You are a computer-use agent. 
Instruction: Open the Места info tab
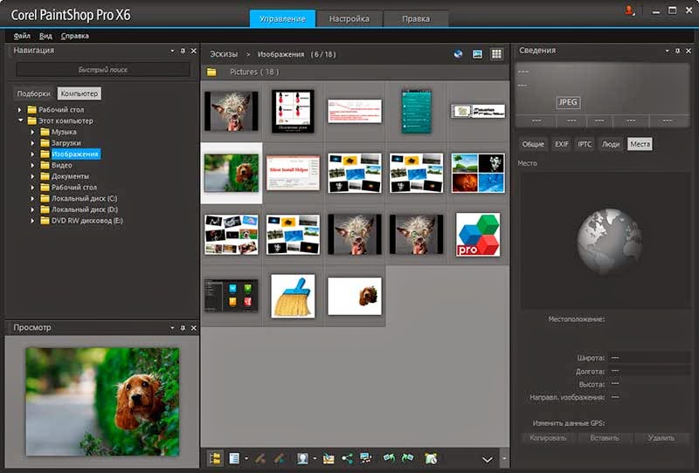(x=640, y=144)
